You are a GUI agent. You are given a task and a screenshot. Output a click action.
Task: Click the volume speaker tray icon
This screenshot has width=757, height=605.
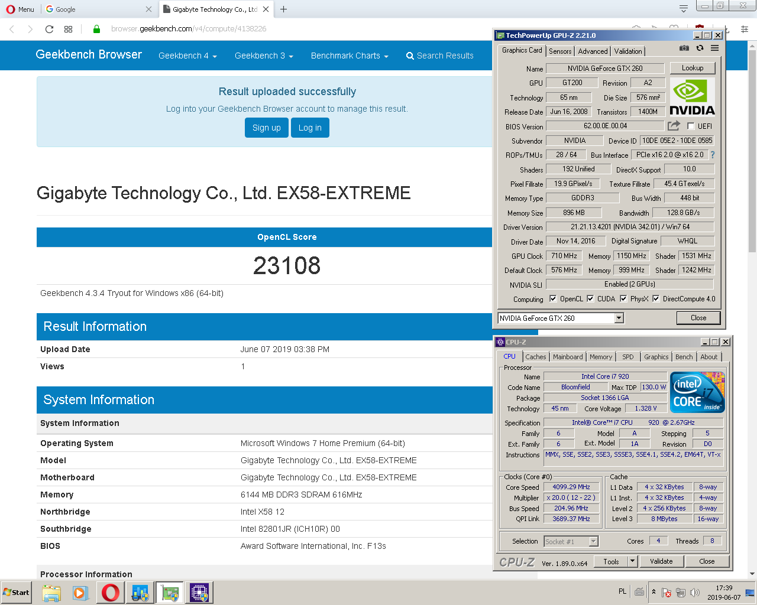click(x=695, y=593)
